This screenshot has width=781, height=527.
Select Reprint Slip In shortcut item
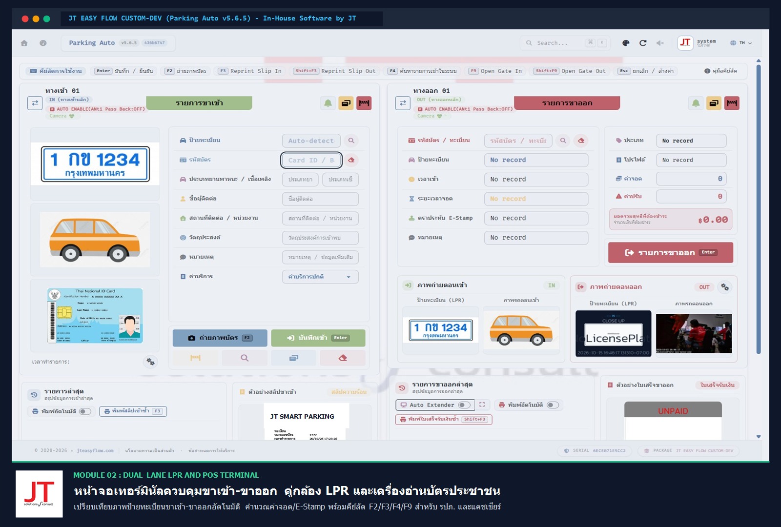[x=249, y=71]
